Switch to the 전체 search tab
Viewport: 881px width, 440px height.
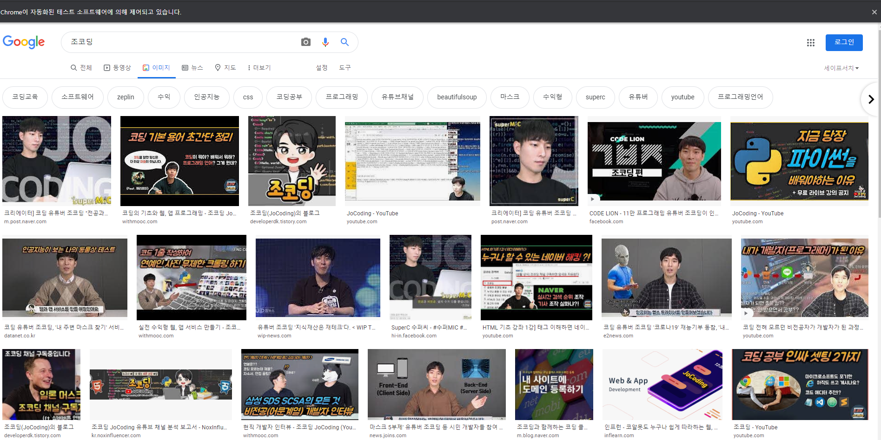(x=81, y=68)
